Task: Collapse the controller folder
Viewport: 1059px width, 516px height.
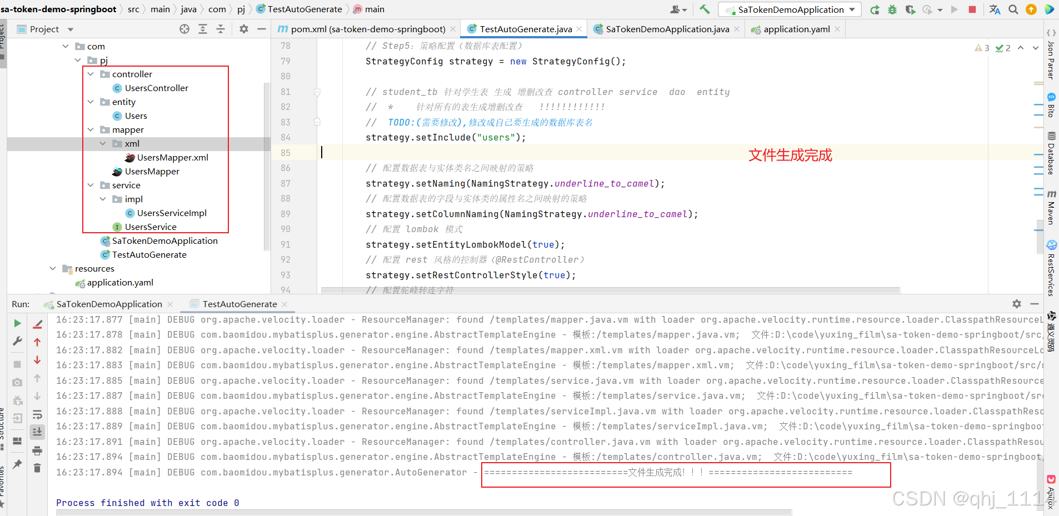Action: (91, 74)
